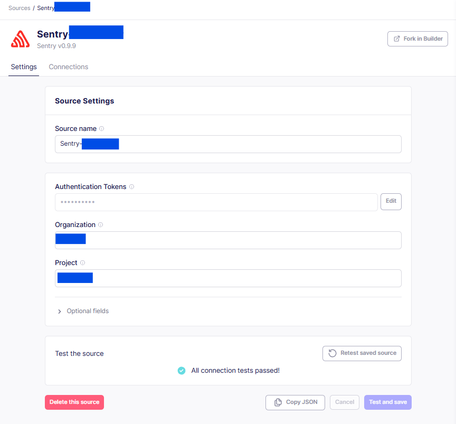Switch to the Connections tab

tap(68, 67)
